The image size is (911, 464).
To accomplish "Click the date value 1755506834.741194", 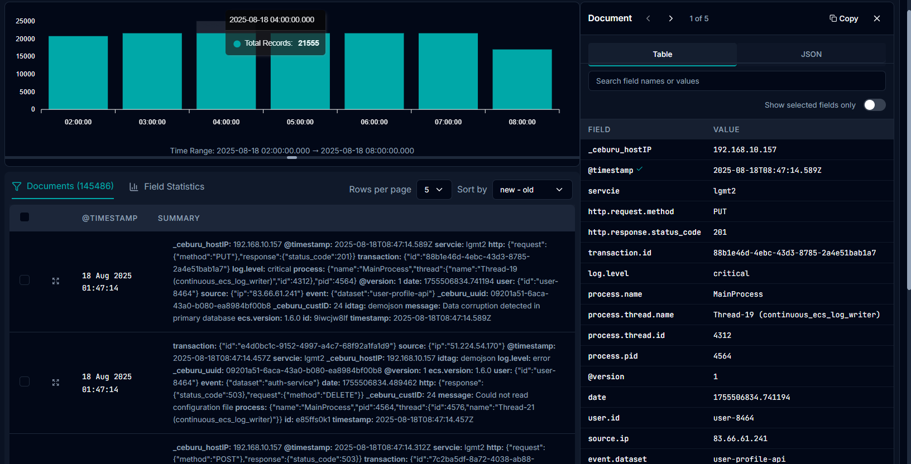I will point(751,397).
